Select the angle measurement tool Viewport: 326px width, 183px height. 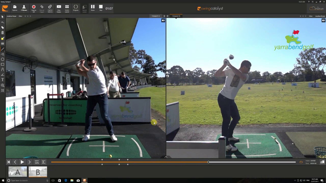point(3,74)
